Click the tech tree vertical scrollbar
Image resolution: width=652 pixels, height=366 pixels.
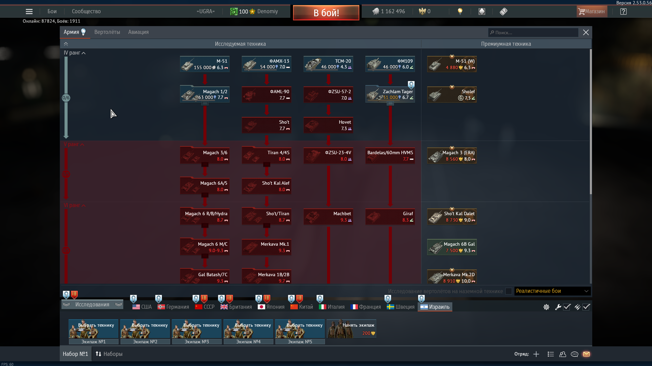tap(591, 122)
